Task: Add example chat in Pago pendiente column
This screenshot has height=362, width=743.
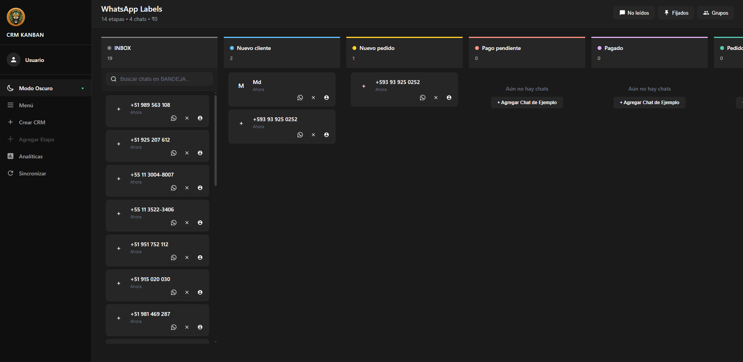Action: [527, 103]
